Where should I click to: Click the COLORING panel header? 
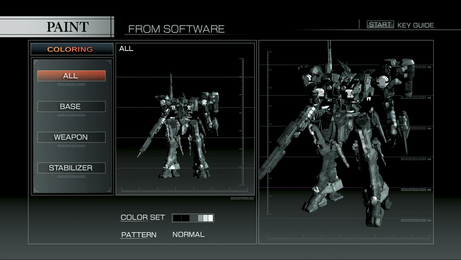tap(71, 49)
